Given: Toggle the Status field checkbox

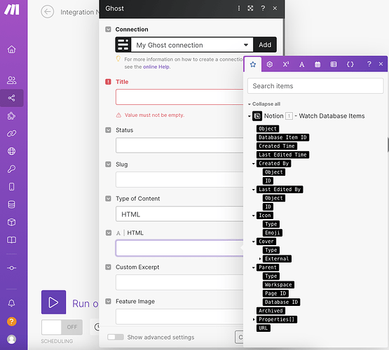Looking at the screenshot, I should [108, 130].
